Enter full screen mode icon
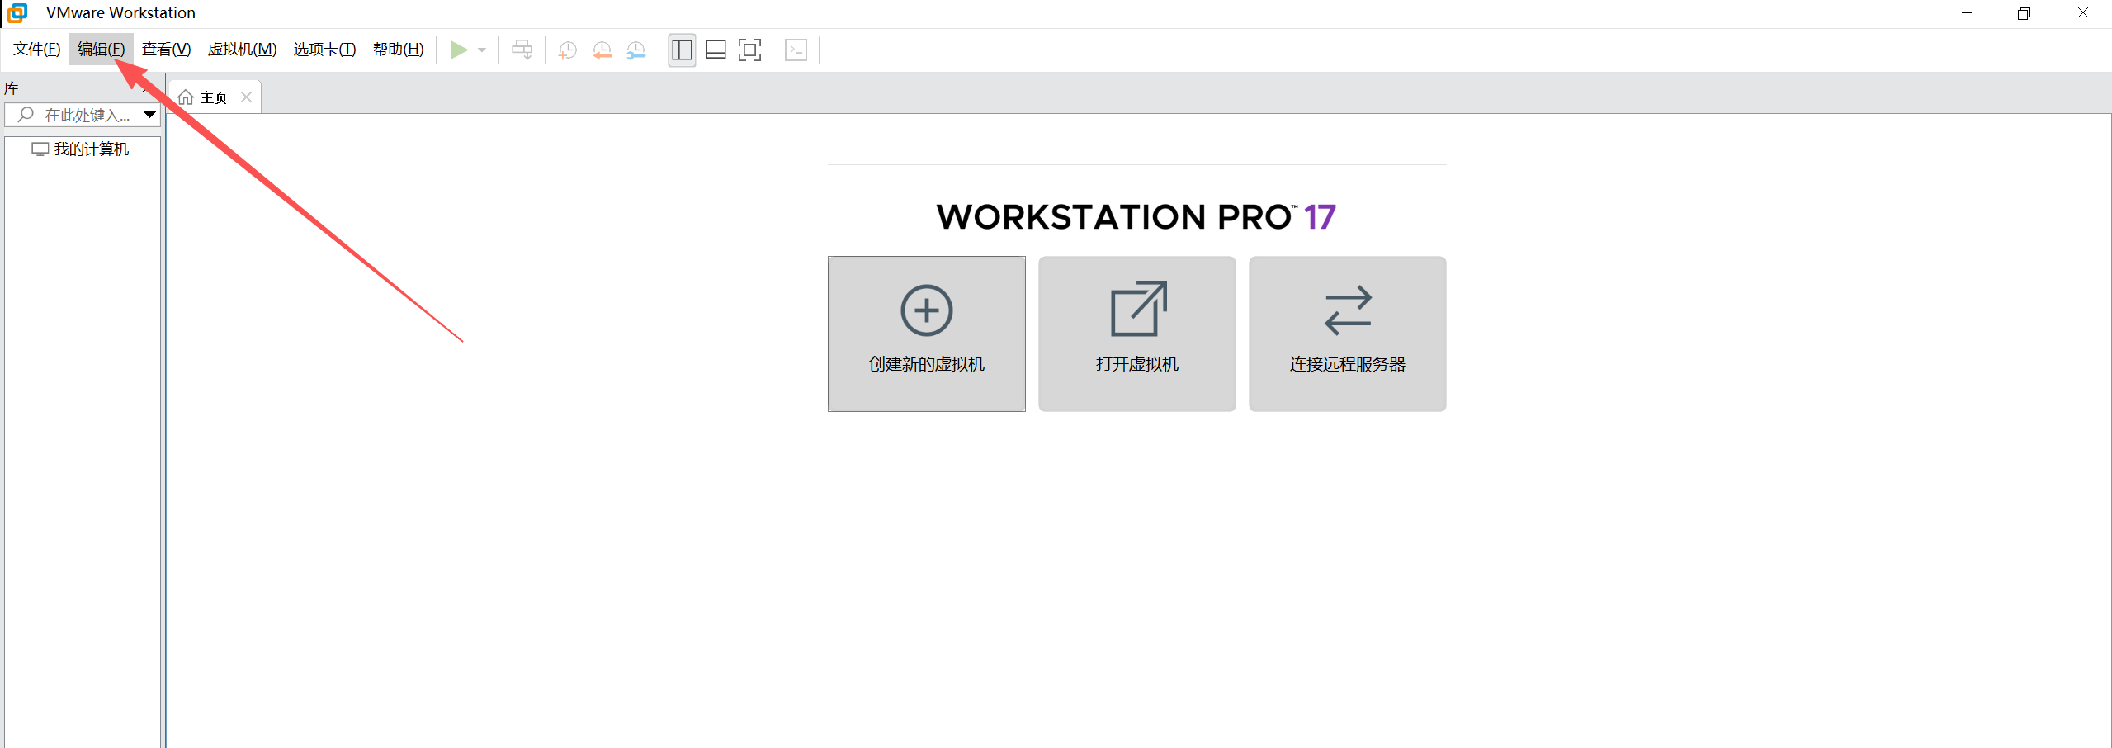Viewport: 2112px width, 748px height. (x=749, y=50)
